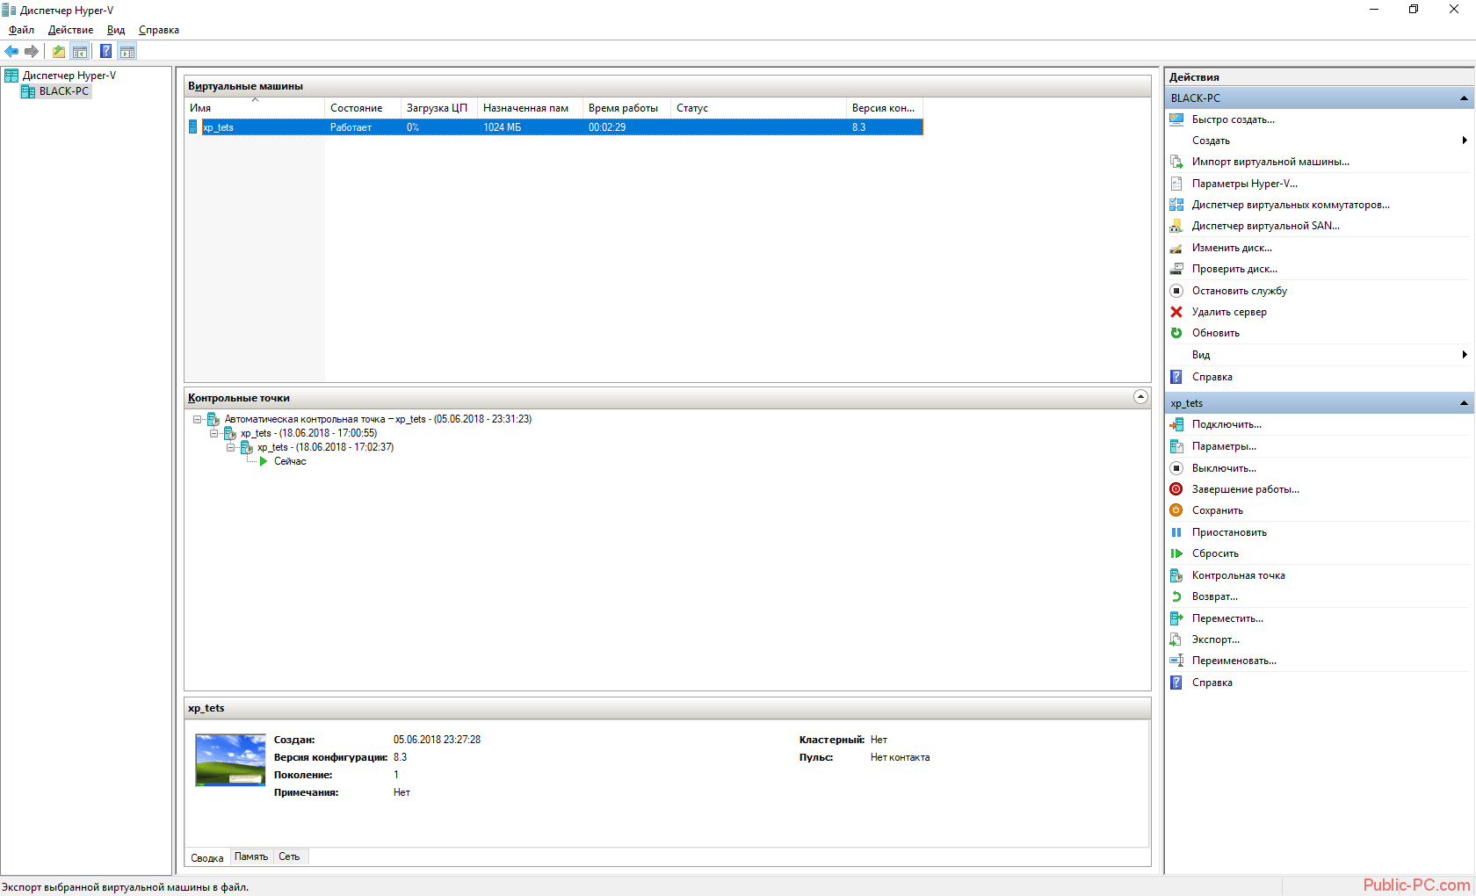Click the Переименовать rename icon
1476x896 pixels.
[1176, 661]
